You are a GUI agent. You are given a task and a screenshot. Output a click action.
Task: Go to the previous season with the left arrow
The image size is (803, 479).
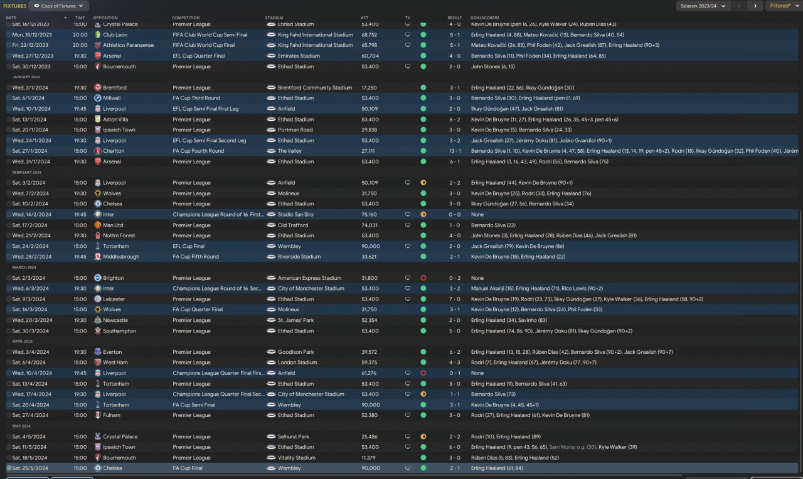click(740, 6)
